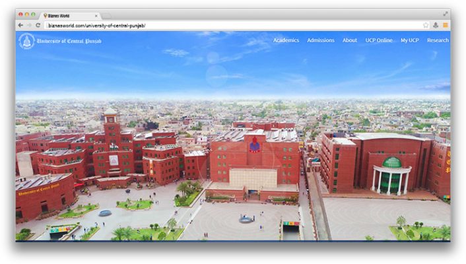Screen dimensions: 466x264
Task: Click the browser forward arrow
Action: (x=29, y=25)
